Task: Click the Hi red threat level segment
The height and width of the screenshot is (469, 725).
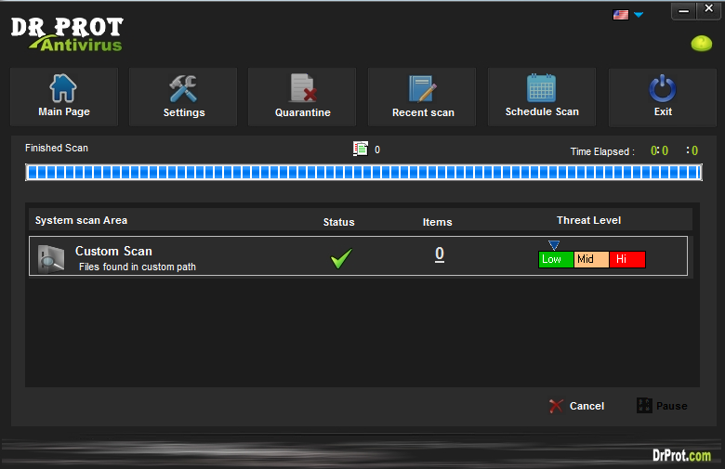Action: pyautogui.click(x=627, y=259)
